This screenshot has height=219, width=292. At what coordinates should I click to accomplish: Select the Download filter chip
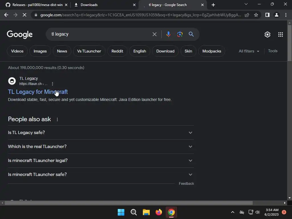[165, 51]
